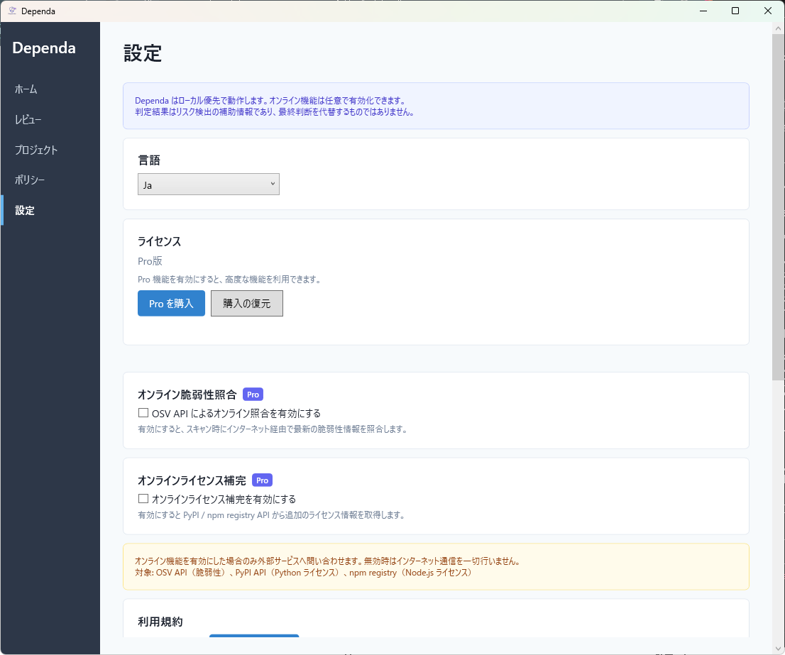
Task: Maximize the Dependa window
Action: [735, 11]
